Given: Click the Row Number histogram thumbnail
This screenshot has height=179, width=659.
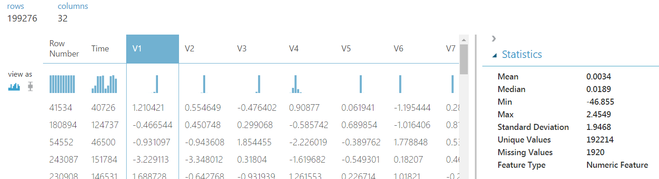Looking at the screenshot, I should pyautogui.click(x=62, y=84).
